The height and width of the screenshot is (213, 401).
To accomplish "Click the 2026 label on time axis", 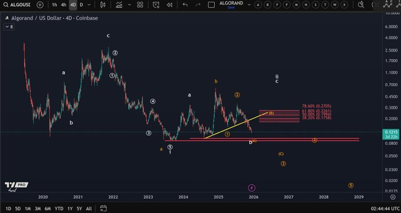I will 254,197.
